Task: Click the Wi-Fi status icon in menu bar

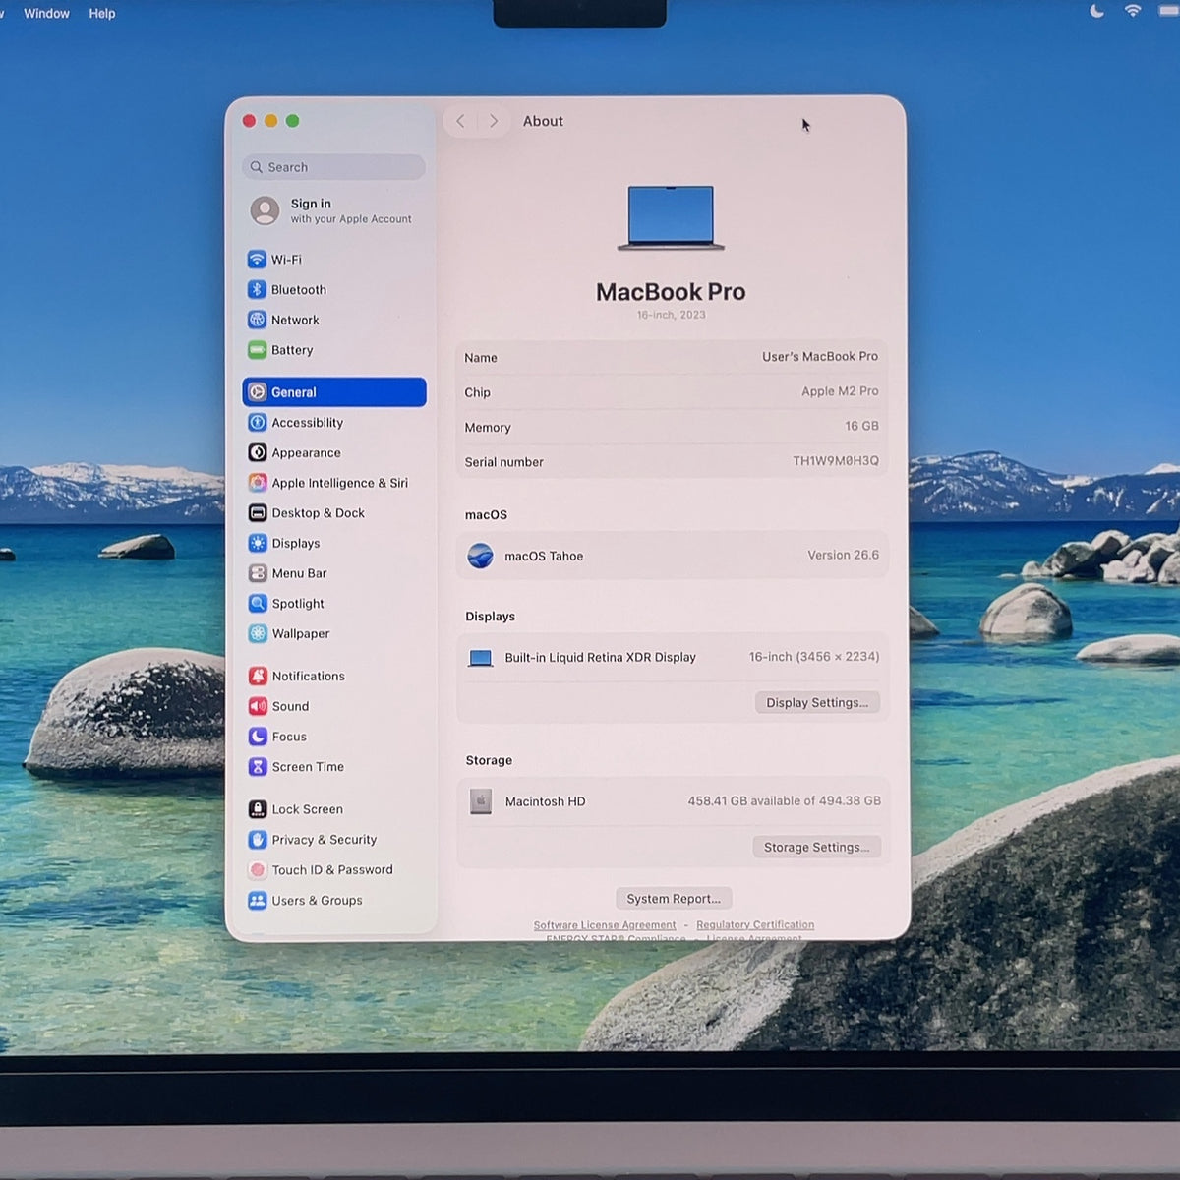Action: [1134, 11]
